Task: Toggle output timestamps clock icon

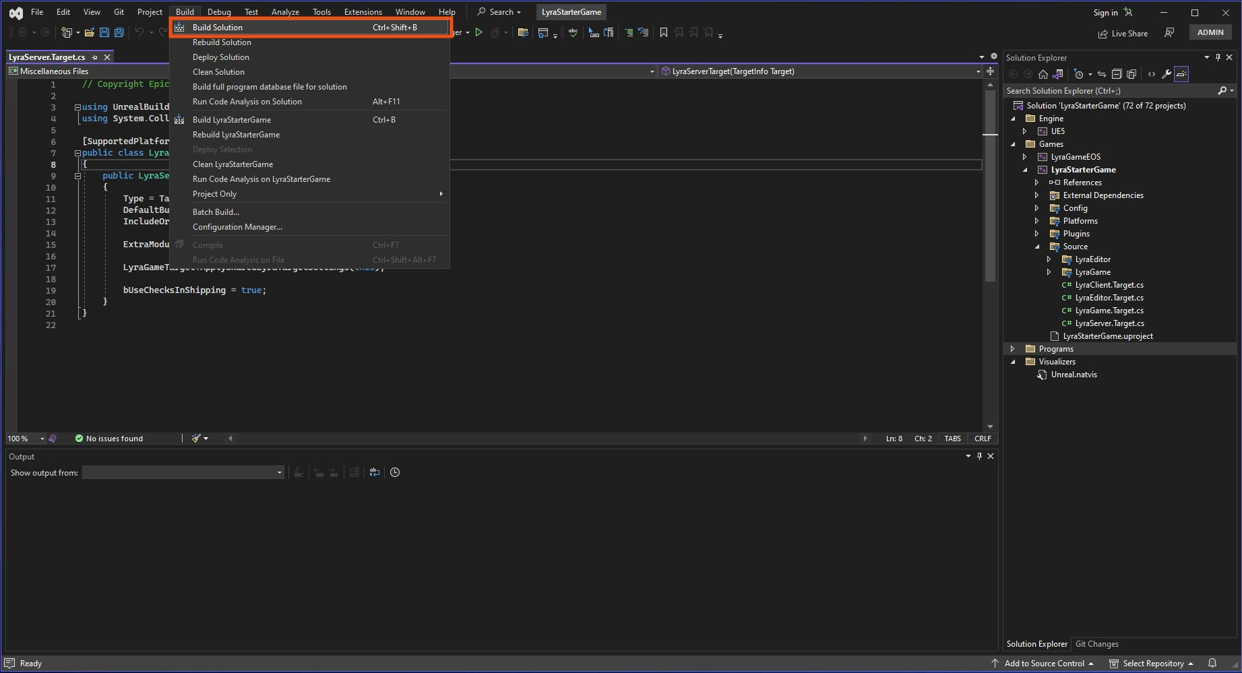Action: click(395, 473)
